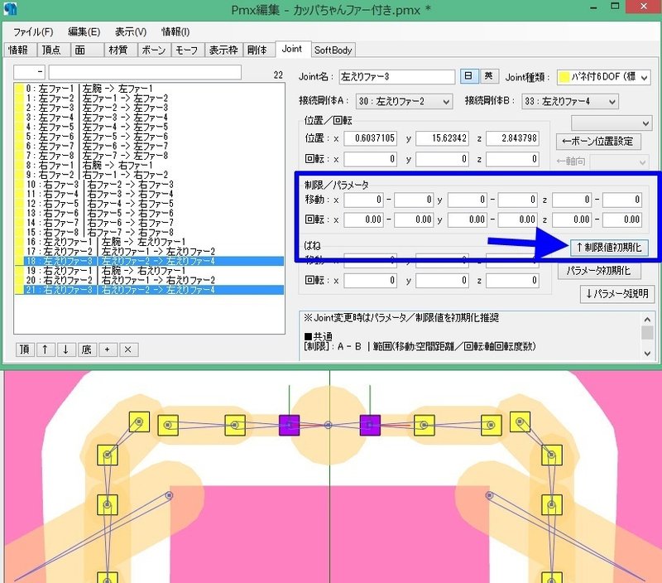The width and height of the screenshot is (662, 583).
Task: Click the 底 move-to-bottom button
Action: (x=87, y=349)
